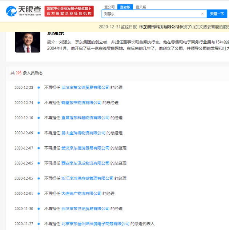Click the 2020-12-07 timeline dot
The image size is (229, 230).
[39, 148]
